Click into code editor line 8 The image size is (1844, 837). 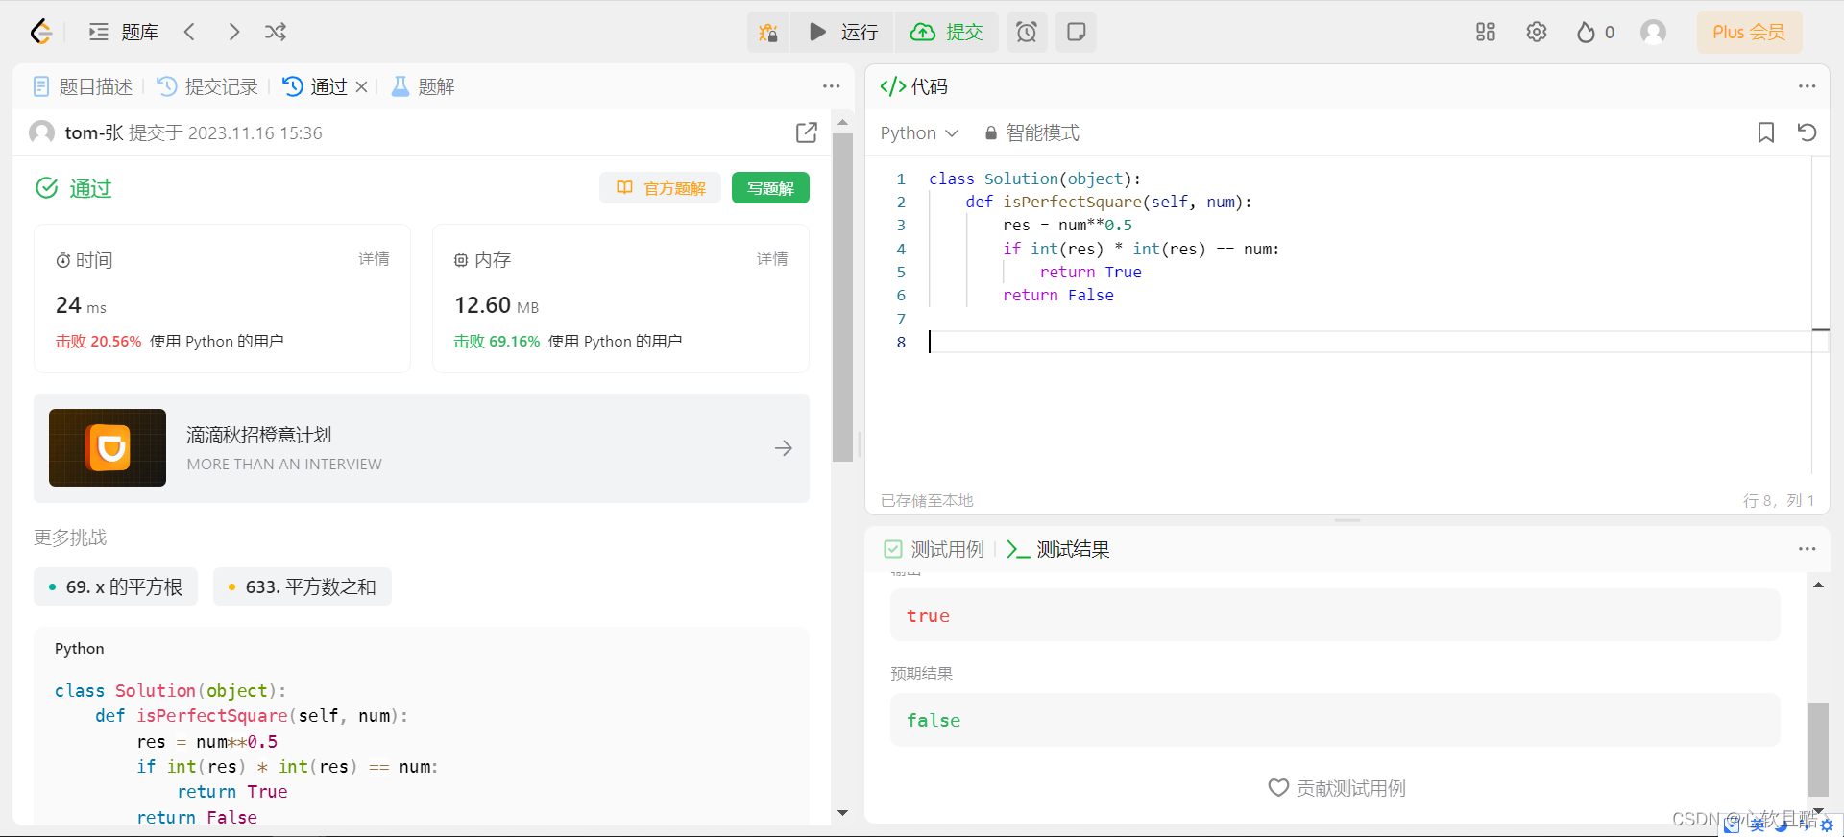coord(1369,342)
